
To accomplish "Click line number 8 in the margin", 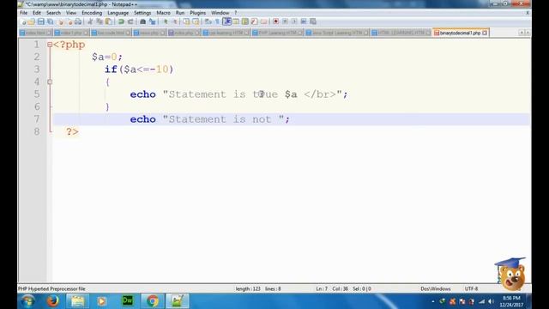I will click(x=37, y=131).
